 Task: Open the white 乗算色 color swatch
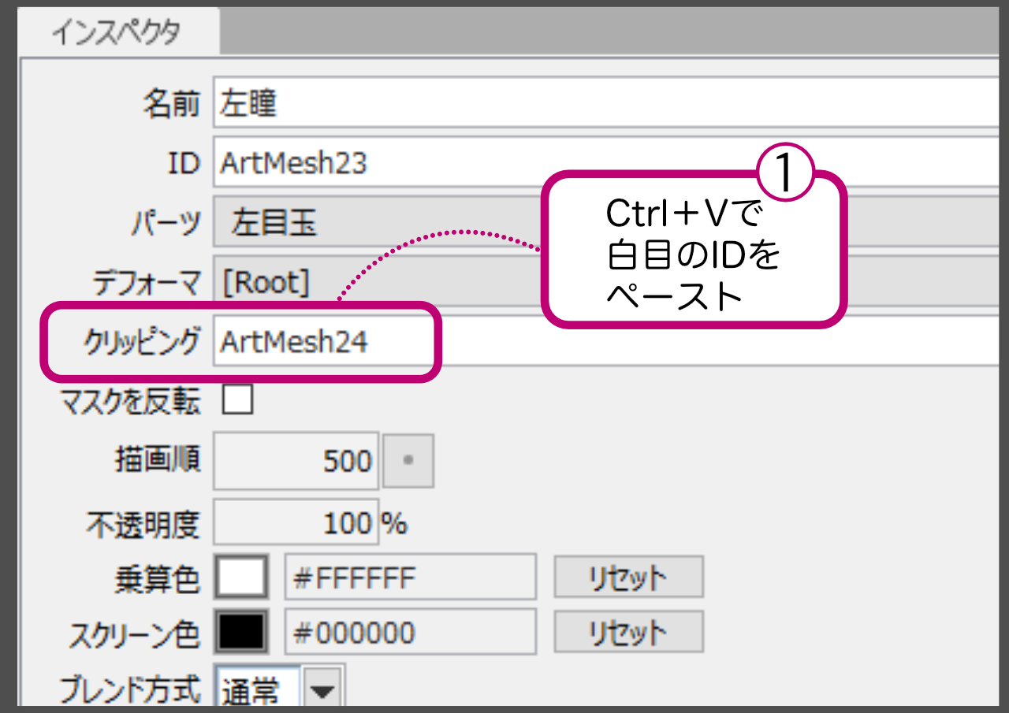[243, 578]
